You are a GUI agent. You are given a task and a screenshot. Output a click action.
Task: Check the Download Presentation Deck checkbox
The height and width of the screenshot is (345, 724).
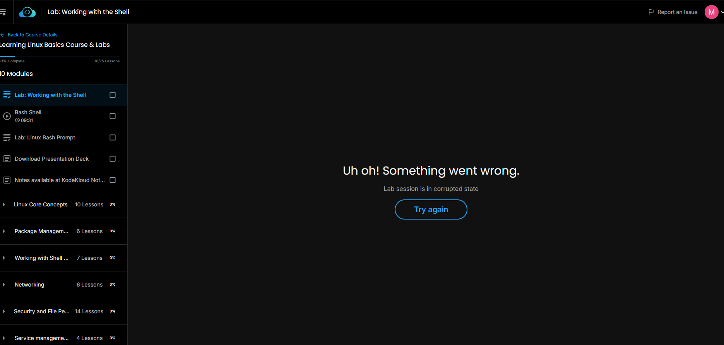[113, 159]
